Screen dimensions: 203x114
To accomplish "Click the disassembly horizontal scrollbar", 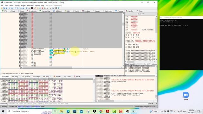I will (71, 67).
